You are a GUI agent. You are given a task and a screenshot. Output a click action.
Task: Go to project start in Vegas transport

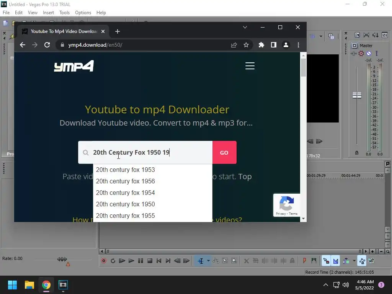point(159,261)
